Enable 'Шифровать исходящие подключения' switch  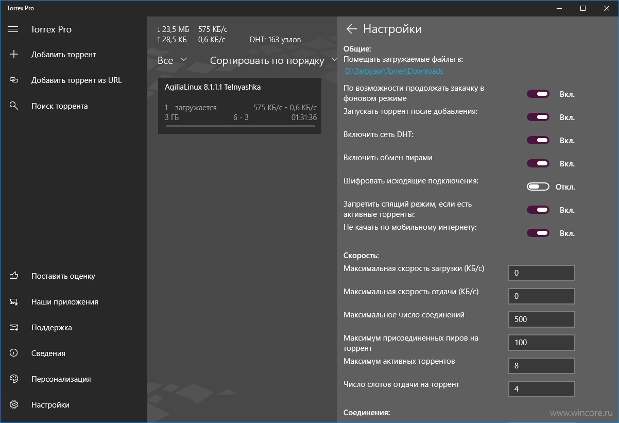coord(538,187)
